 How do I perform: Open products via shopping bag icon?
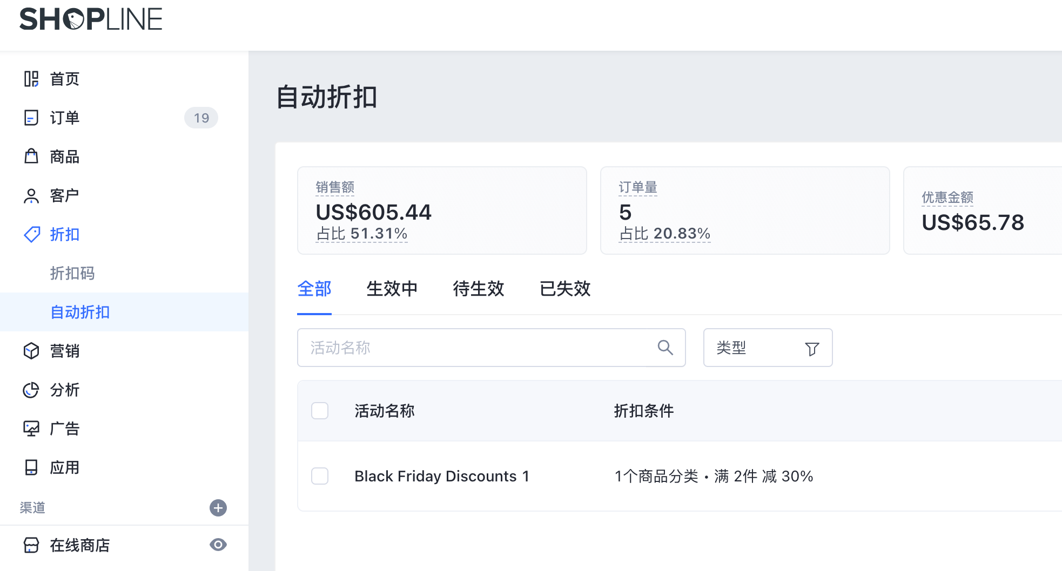[31, 157]
